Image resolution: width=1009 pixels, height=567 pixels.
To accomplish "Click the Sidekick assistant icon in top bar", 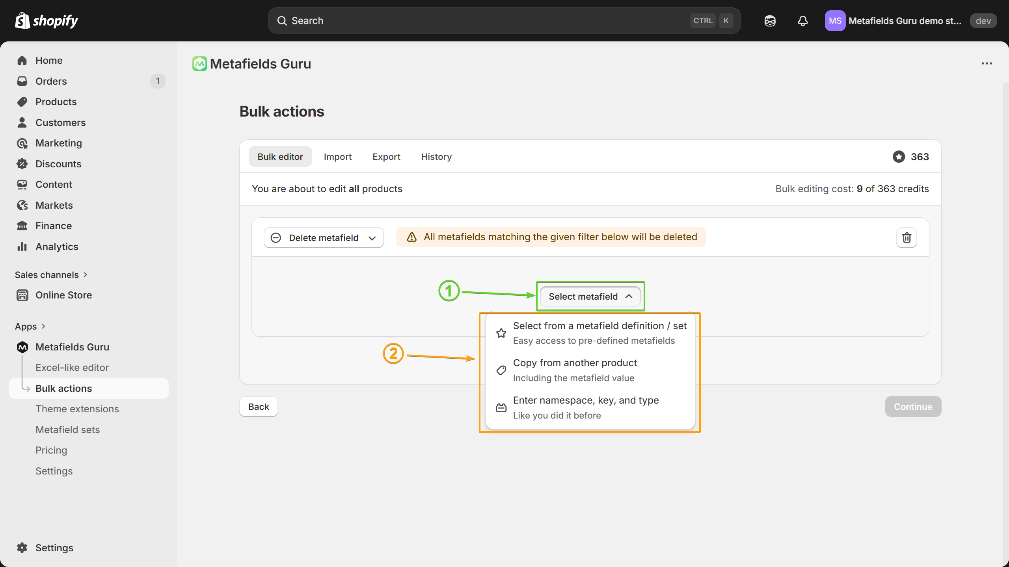I will pos(770,21).
